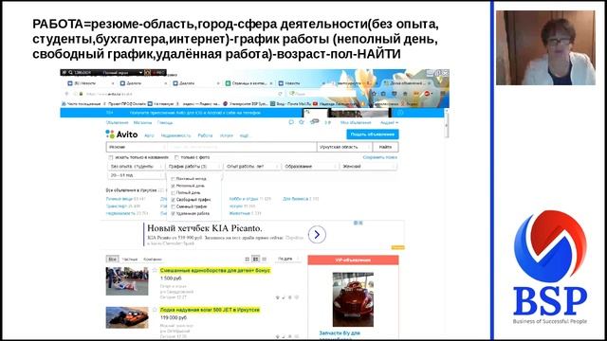Open the 'Недвижимость' section in Avito menu
Screen dimensions: 607x341
click(x=175, y=135)
